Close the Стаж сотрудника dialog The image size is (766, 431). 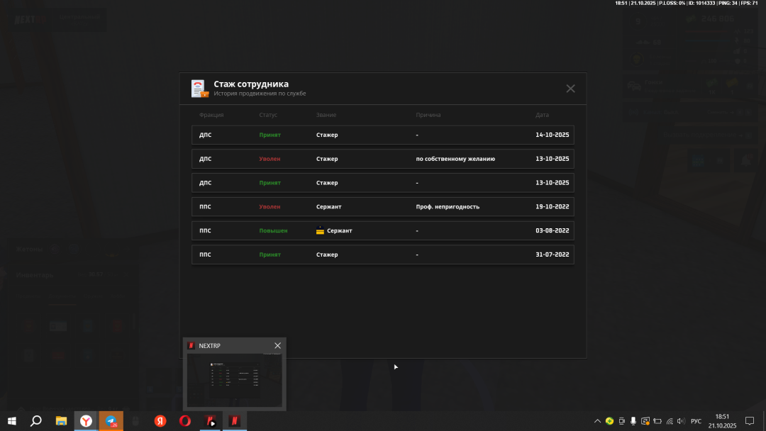point(570,89)
